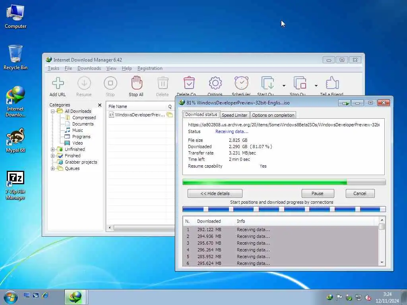Select connection row with 285.952 MB
The image size is (407, 305).
pyautogui.click(x=281, y=257)
